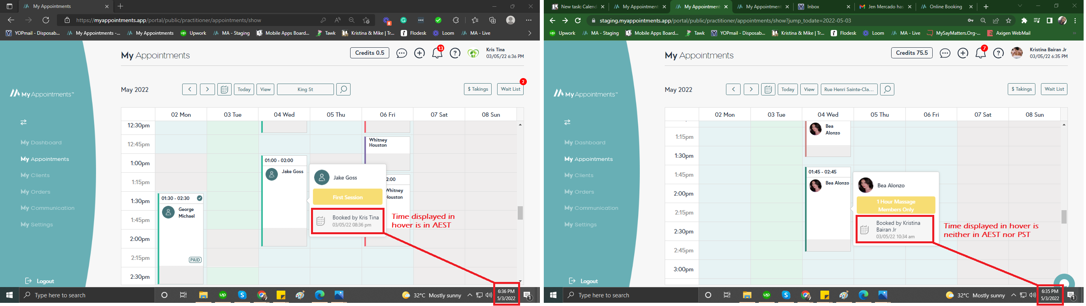This screenshot has width=1086, height=306.
Task: Open the notification bell showing 13 alerts
Action: pos(437,54)
